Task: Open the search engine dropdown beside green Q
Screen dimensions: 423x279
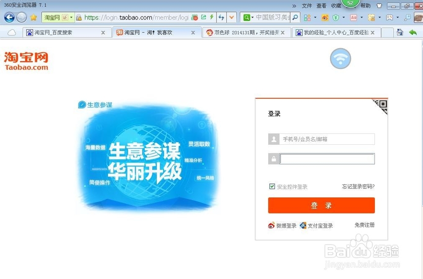Action: click(252, 17)
